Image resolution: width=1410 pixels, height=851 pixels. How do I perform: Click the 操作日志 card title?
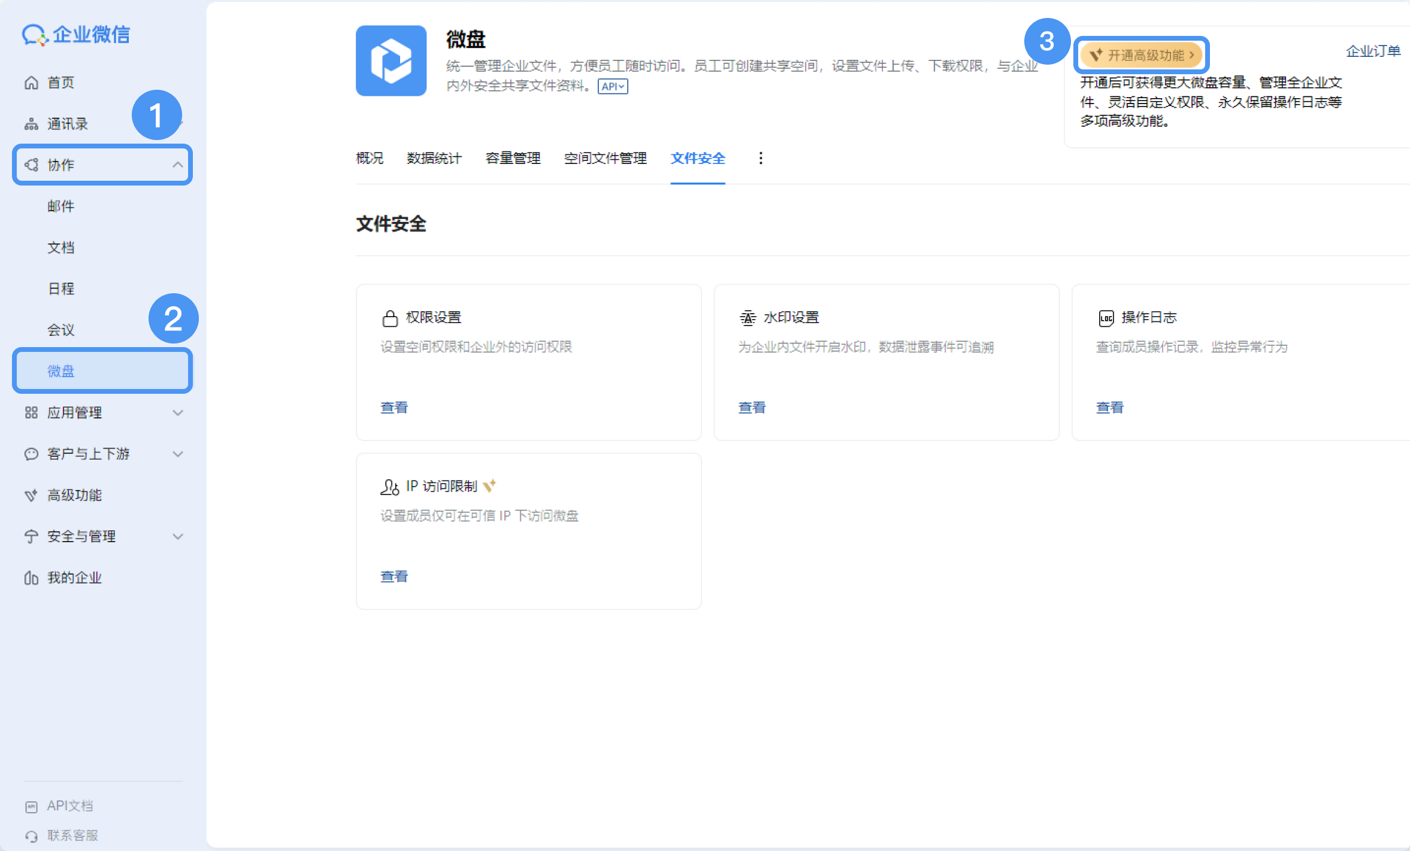(1149, 317)
